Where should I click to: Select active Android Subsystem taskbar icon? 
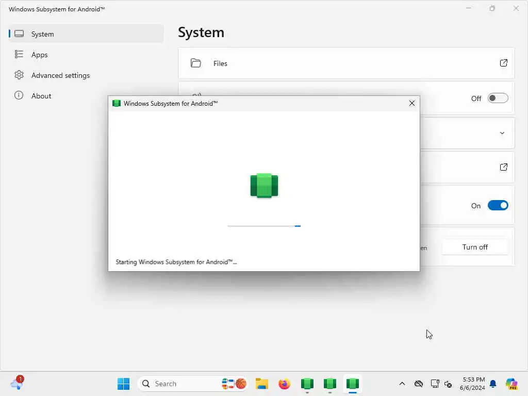coord(353,384)
